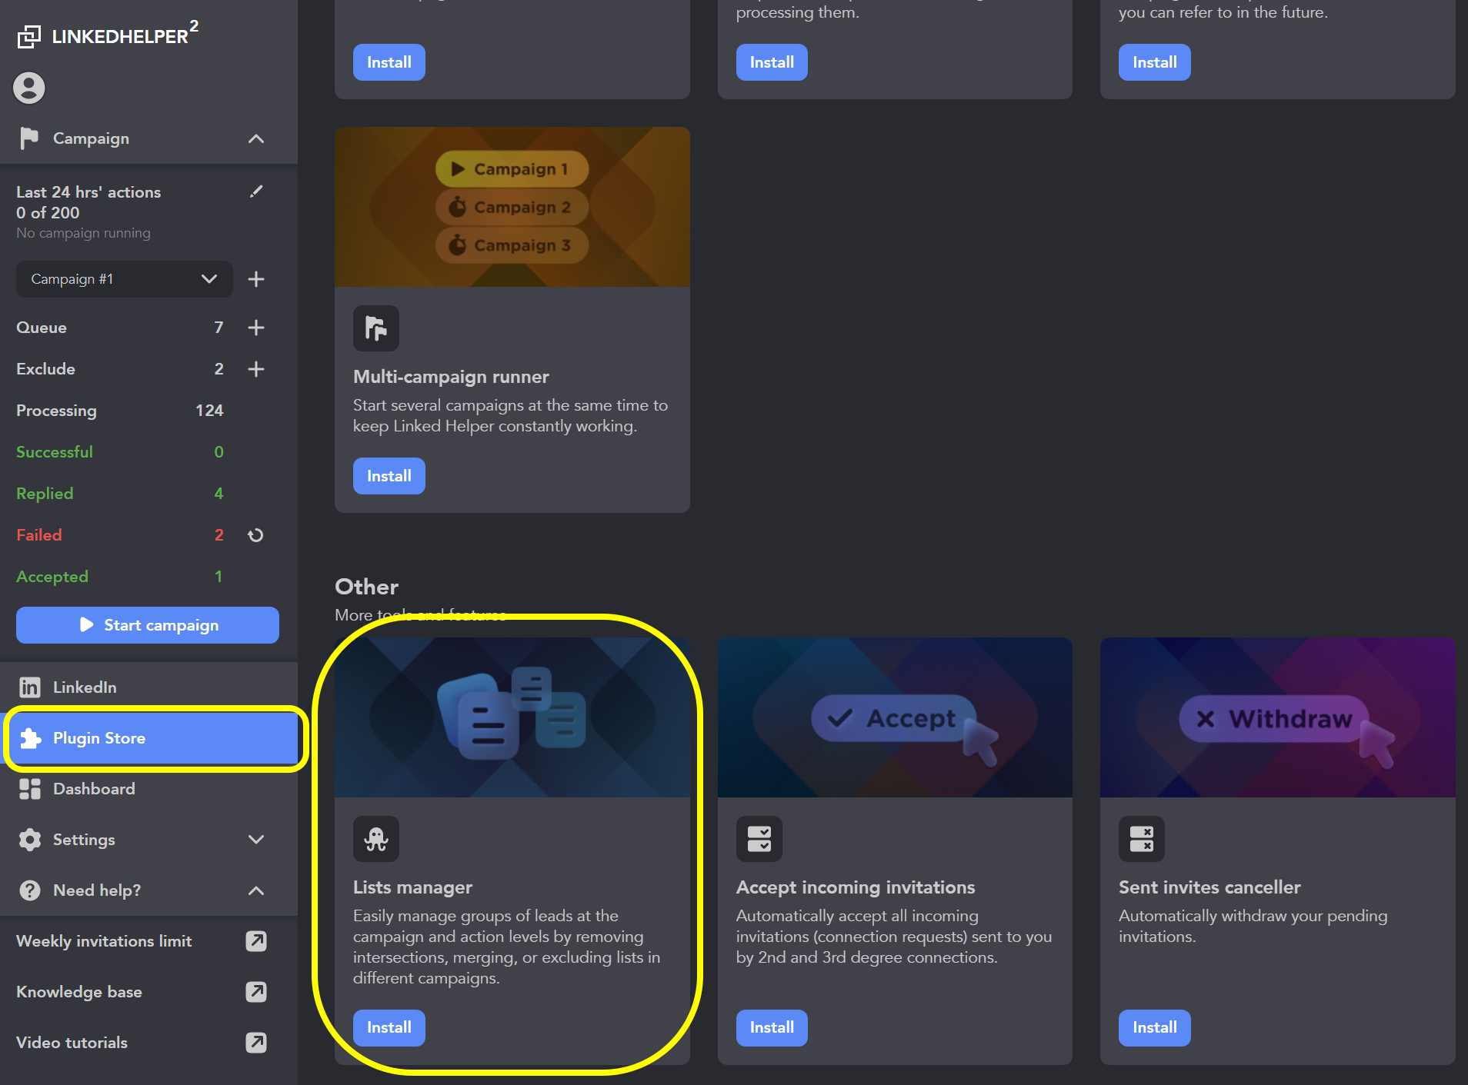Image resolution: width=1468 pixels, height=1085 pixels.
Task: Open the Failed profiles list
Action: coord(39,535)
